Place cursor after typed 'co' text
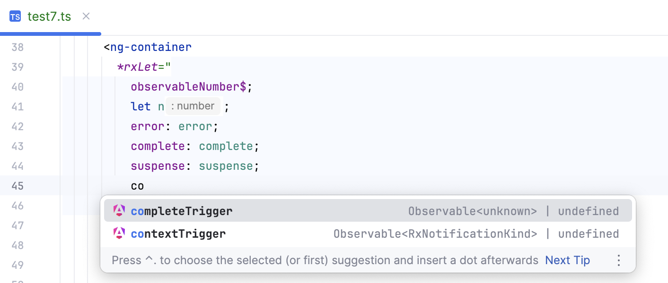Viewport: 668px width, 283px height. (144, 186)
